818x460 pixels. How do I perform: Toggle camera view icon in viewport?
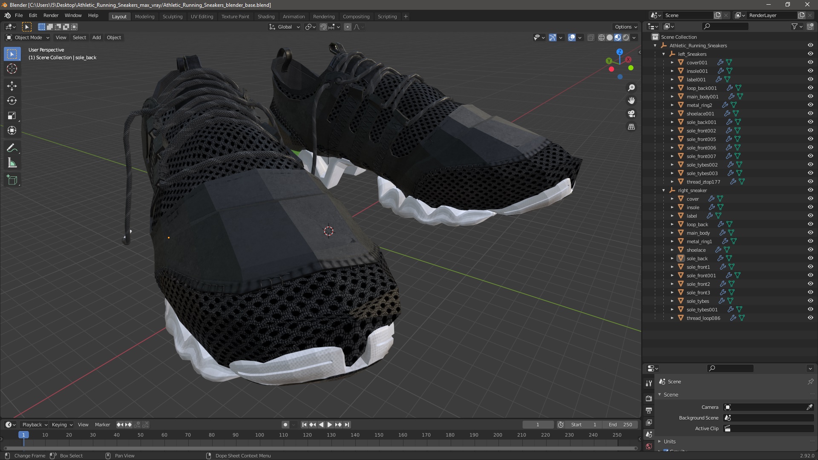click(x=631, y=114)
